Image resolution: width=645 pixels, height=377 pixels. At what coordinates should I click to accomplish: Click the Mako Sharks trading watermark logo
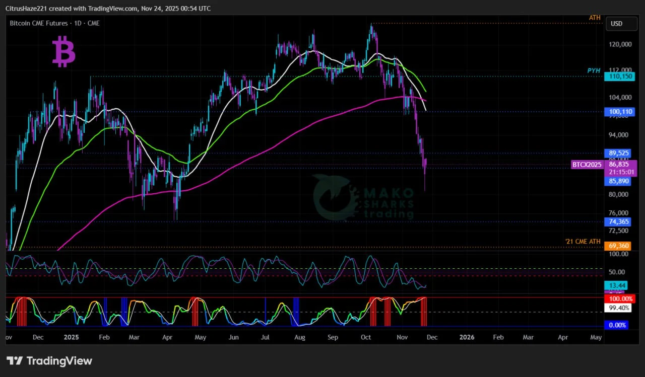coord(363,198)
